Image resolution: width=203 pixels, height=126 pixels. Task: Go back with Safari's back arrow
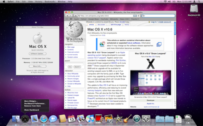pos(67,16)
